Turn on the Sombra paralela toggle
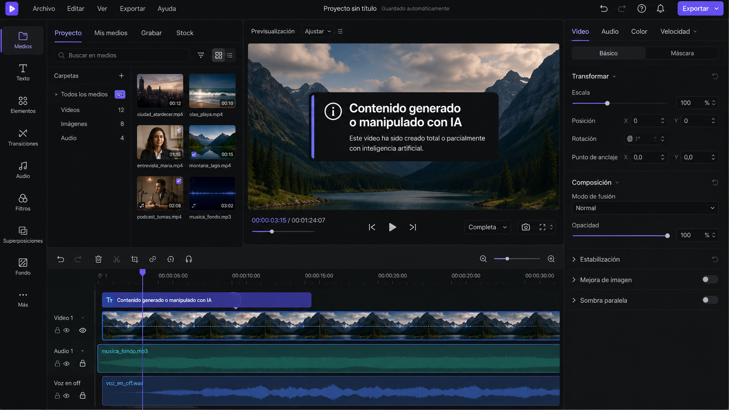 (709, 300)
